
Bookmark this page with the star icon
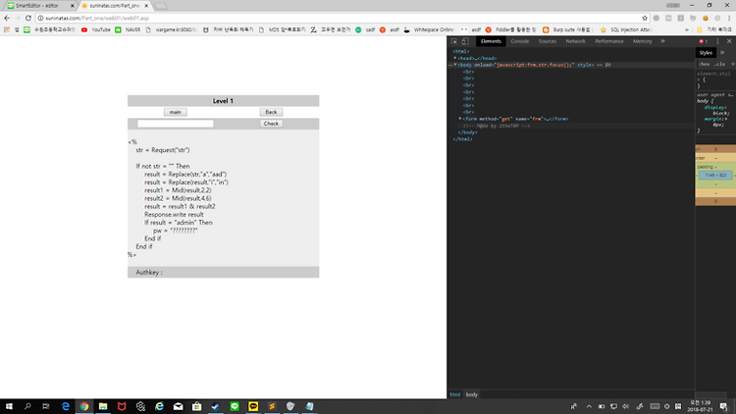tap(645, 18)
